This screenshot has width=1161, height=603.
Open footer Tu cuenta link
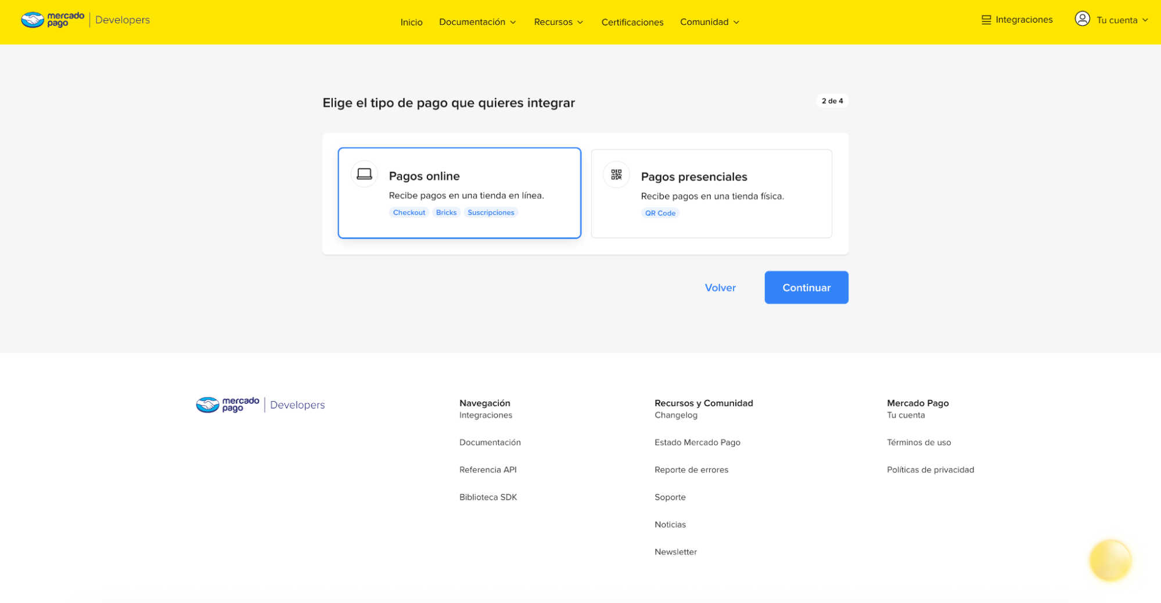(x=905, y=415)
